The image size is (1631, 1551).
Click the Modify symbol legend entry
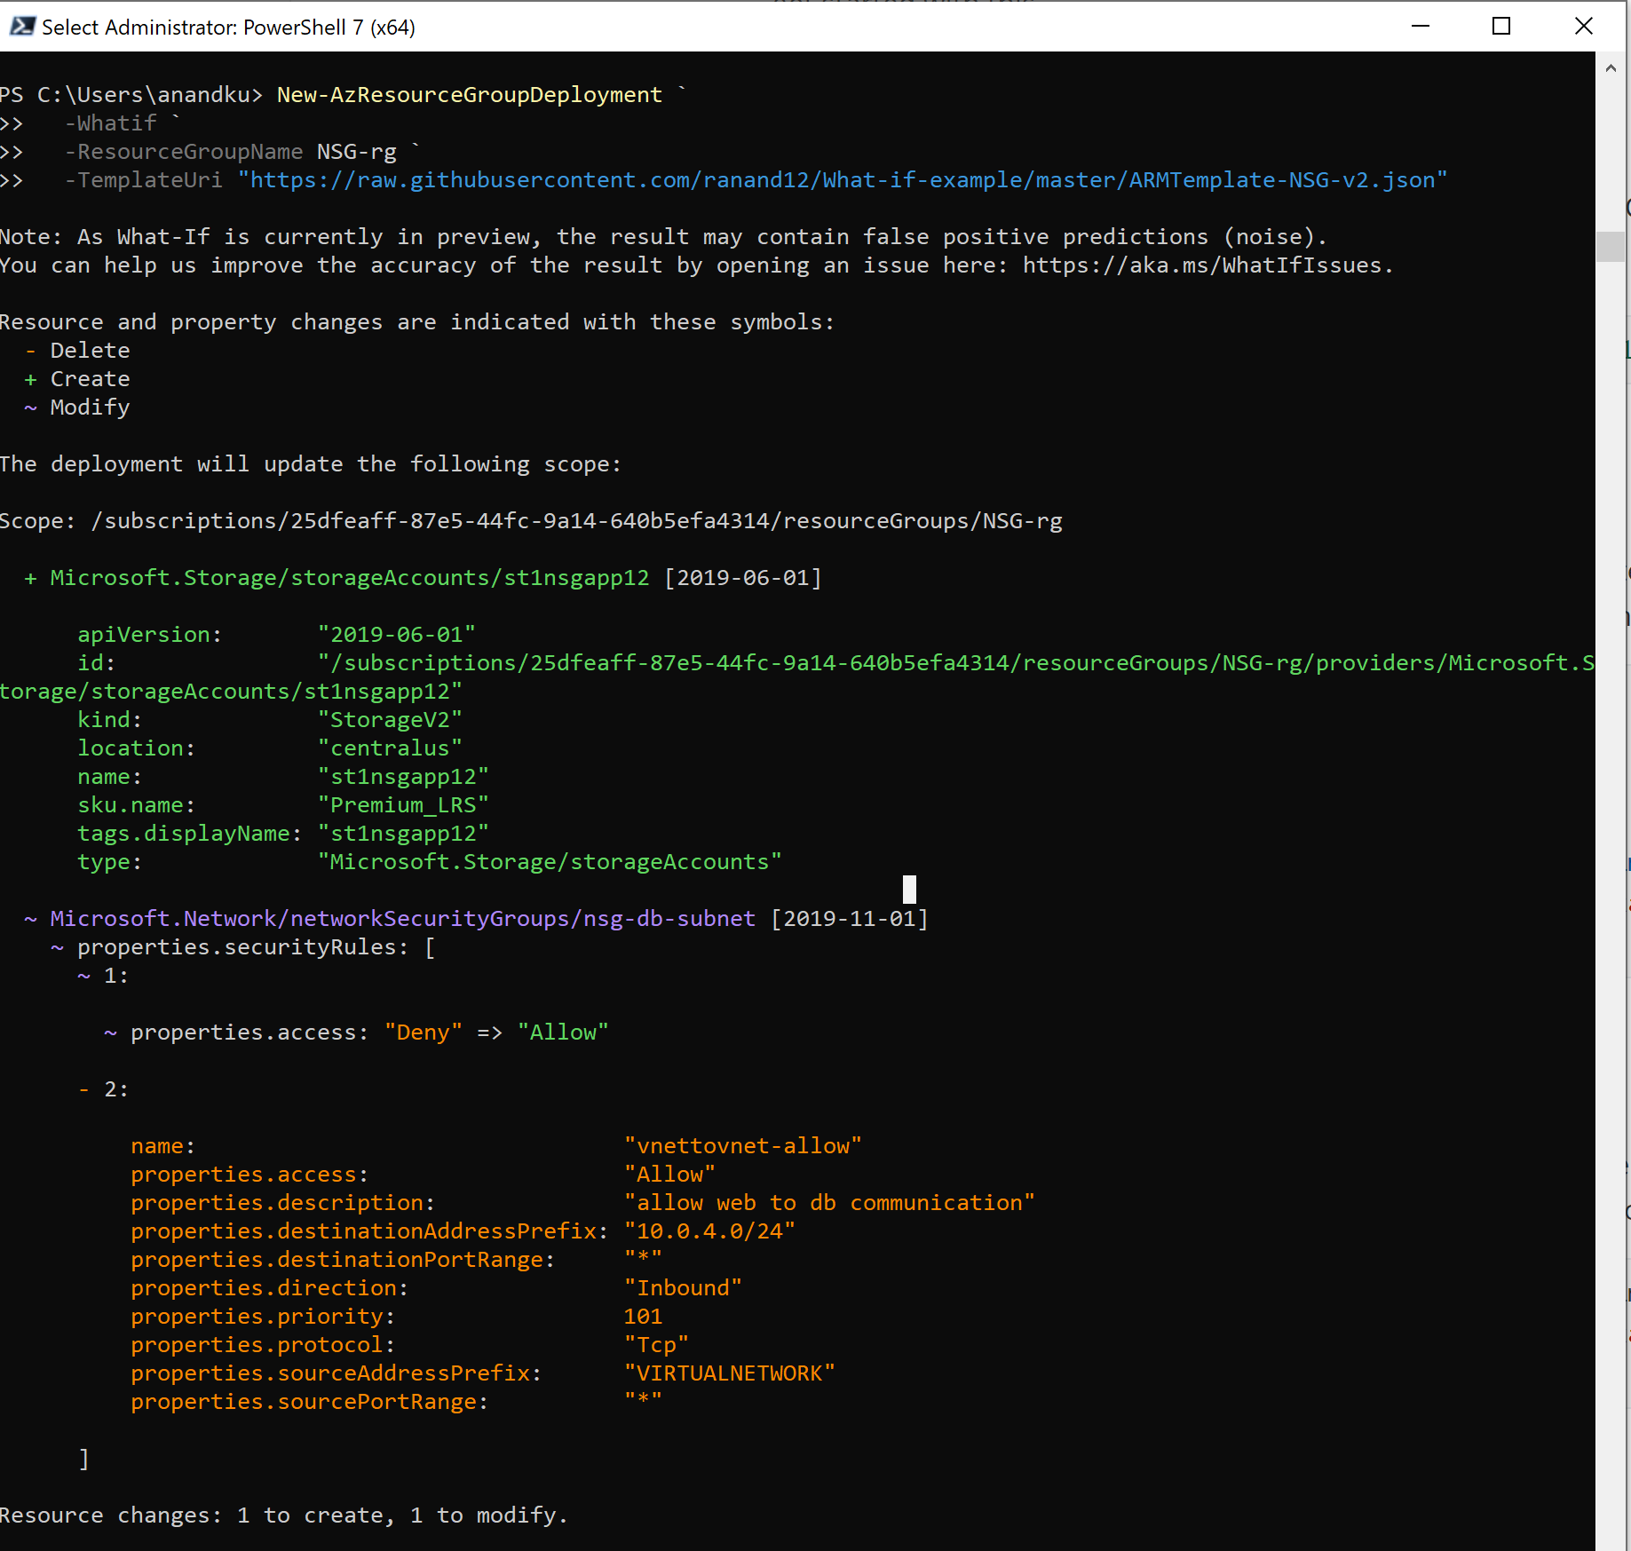coord(77,408)
